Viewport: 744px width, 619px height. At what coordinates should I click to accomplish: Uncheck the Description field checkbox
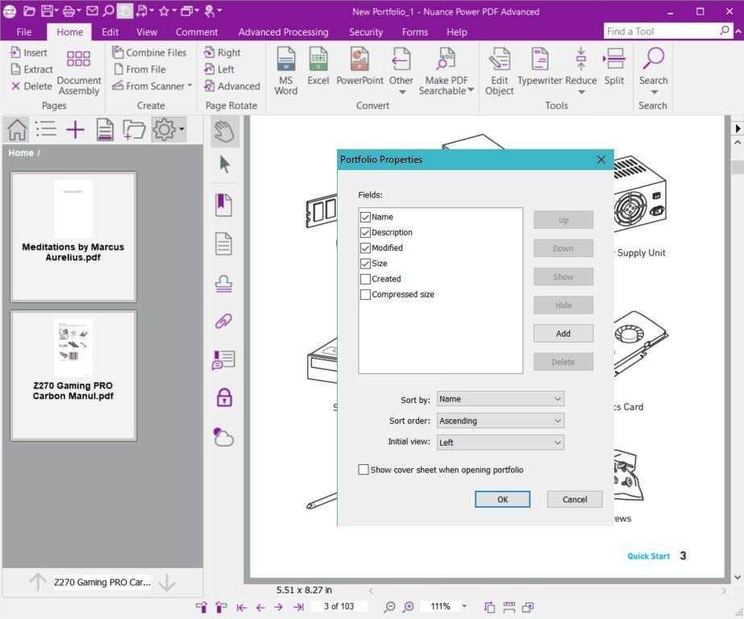(365, 232)
